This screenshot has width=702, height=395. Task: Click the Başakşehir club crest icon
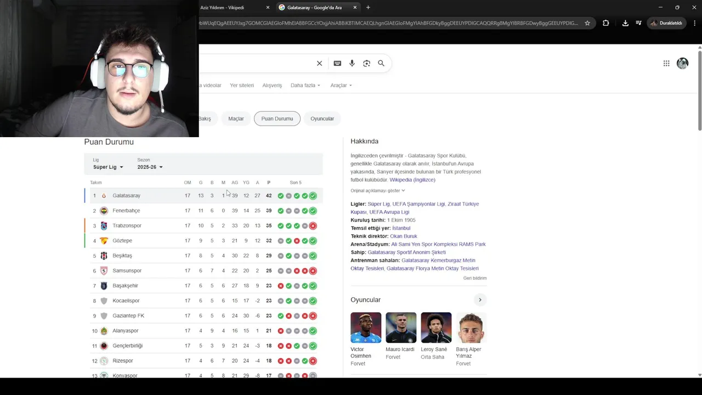pos(104,286)
